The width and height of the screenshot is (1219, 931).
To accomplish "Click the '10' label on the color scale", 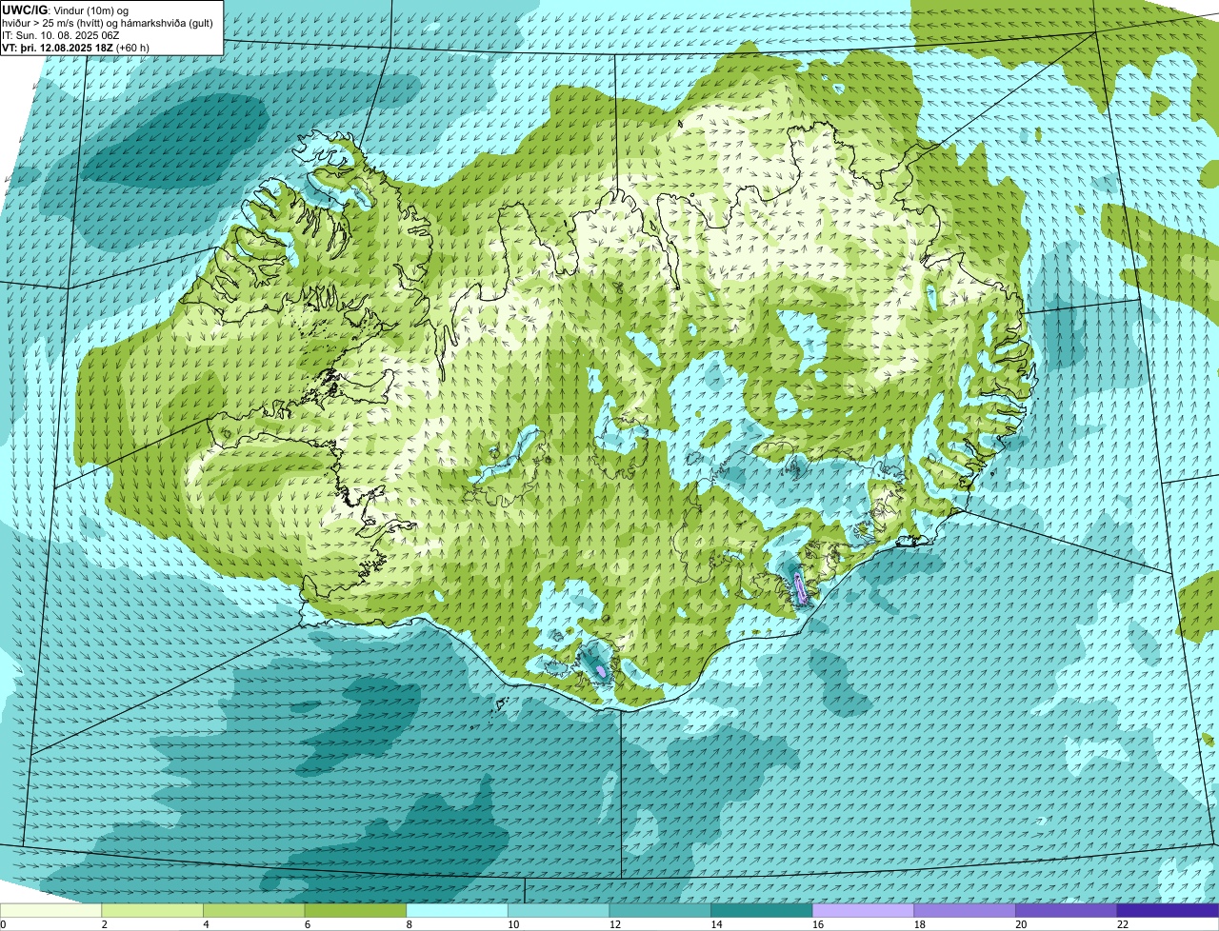I will 513,924.
